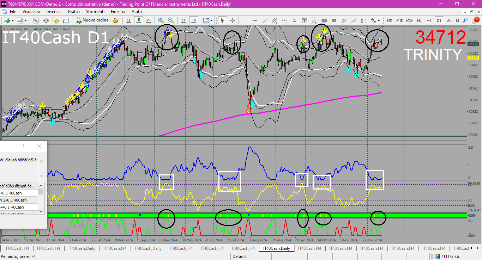This screenshot has height=260, width=482.
Task: Set timeframe to H4
Action: click(429, 20)
